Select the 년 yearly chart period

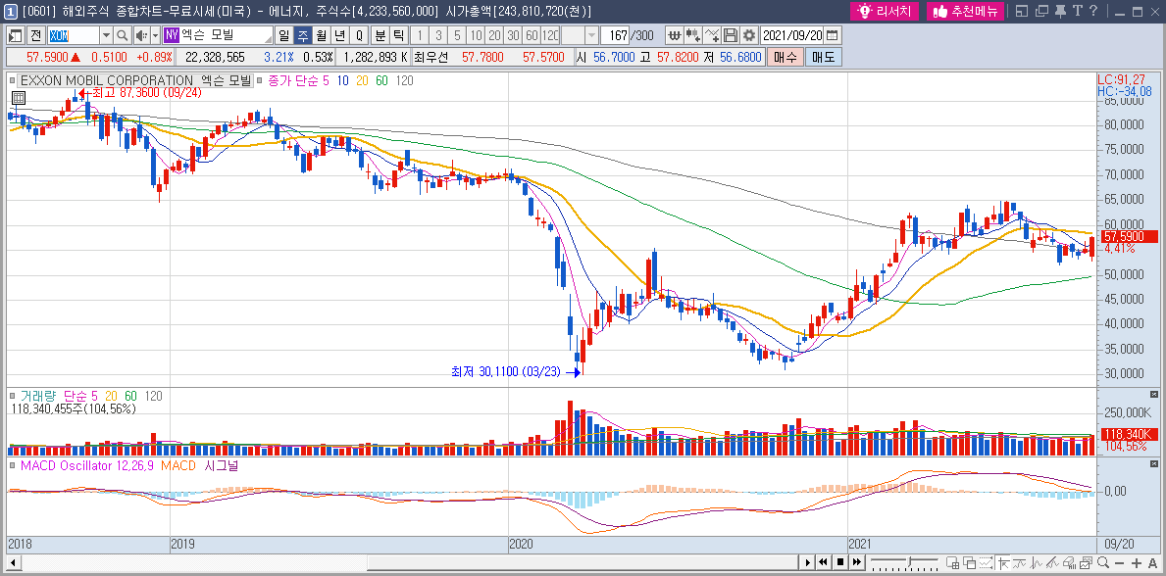[x=340, y=35]
